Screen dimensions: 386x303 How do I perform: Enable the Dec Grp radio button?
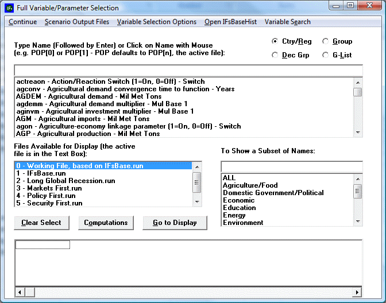tap(276, 55)
